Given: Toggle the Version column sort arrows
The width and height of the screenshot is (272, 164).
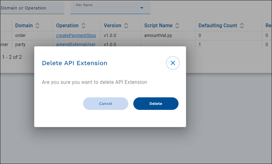Looking at the screenshot, I should [x=126, y=26].
